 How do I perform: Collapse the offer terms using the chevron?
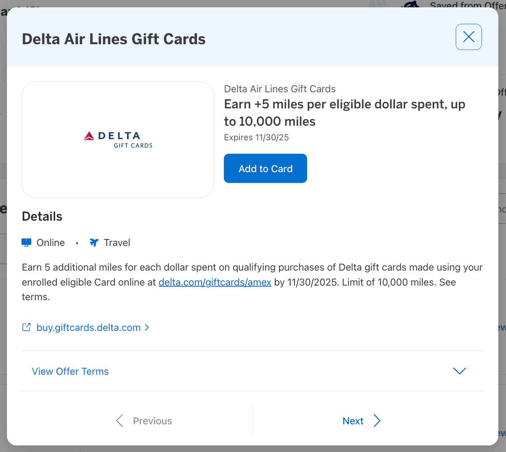pyautogui.click(x=459, y=371)
